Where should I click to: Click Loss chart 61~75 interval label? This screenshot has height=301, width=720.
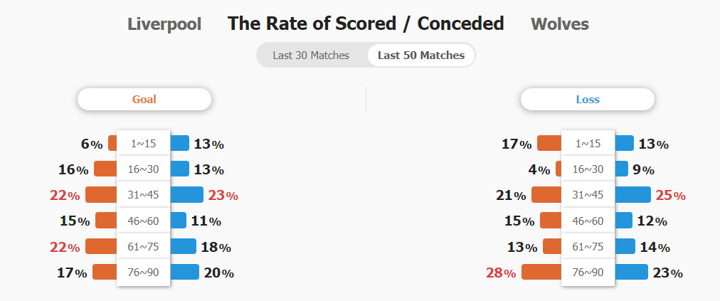(x=588, y=246)
